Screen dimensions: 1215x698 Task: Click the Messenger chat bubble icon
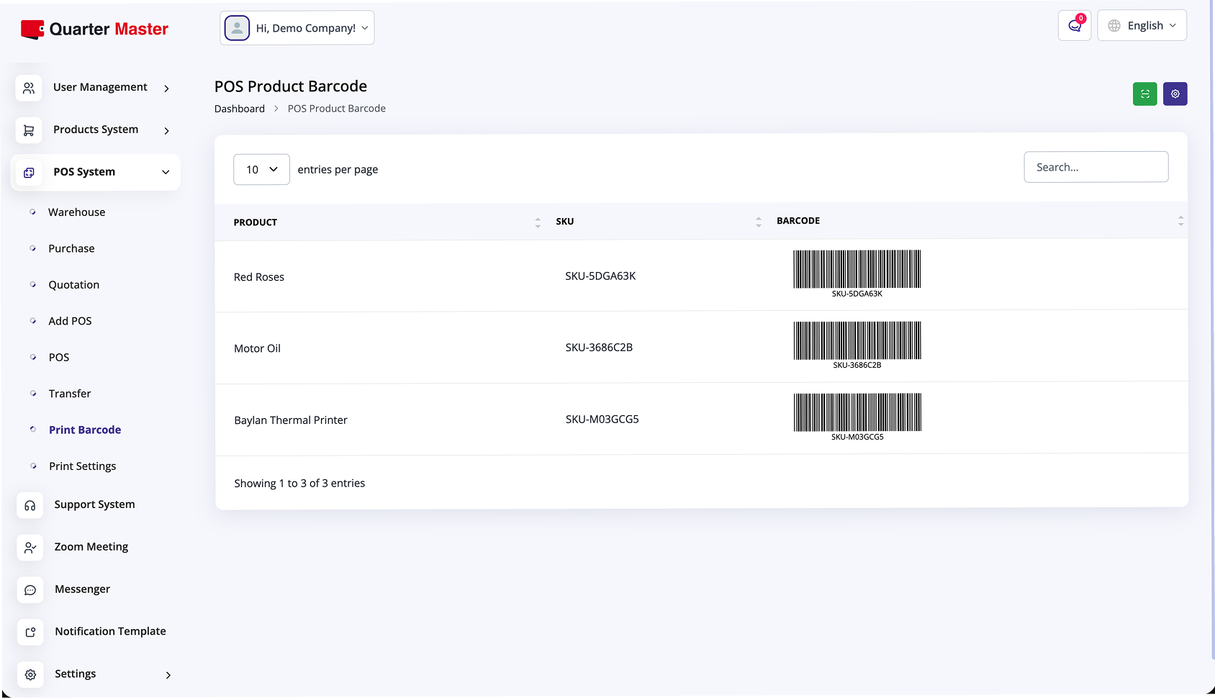(x=30, y=590)
